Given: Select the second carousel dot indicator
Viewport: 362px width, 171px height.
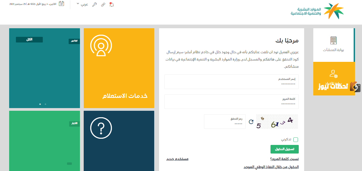Looking at the screenshot, I should coord(45,104).
